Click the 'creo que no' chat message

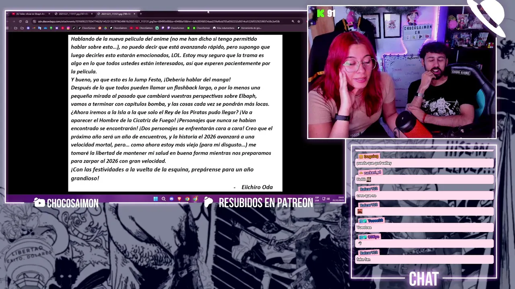pyautogui.click(x=424, y=195)
